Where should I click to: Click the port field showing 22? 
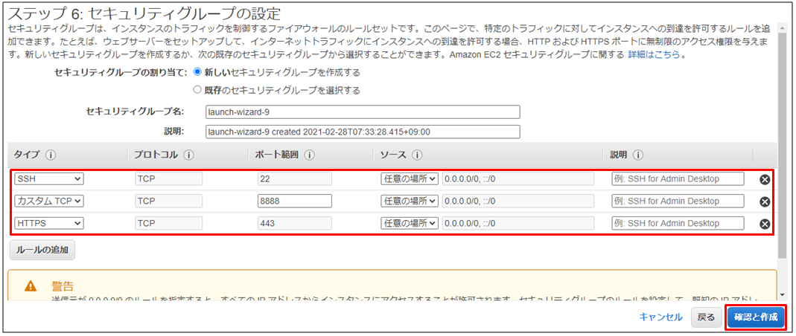pyautogui.click(x=295, y=179)
